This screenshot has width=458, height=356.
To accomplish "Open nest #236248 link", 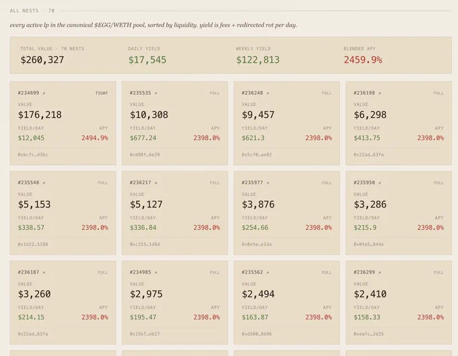I will (x=252, y=93).
